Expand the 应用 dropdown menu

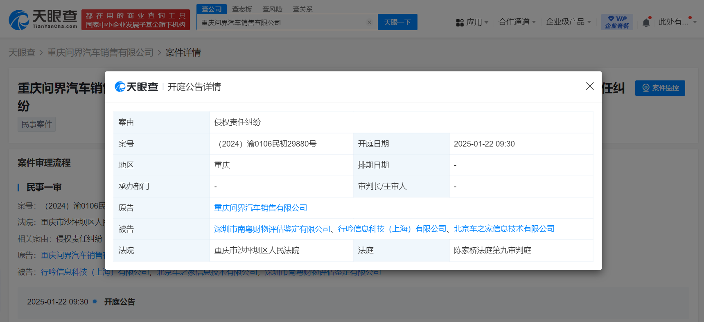pos(477,22)
